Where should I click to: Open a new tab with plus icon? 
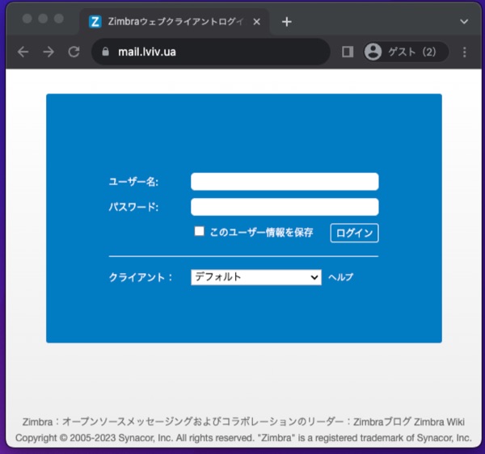click(286, 22)
